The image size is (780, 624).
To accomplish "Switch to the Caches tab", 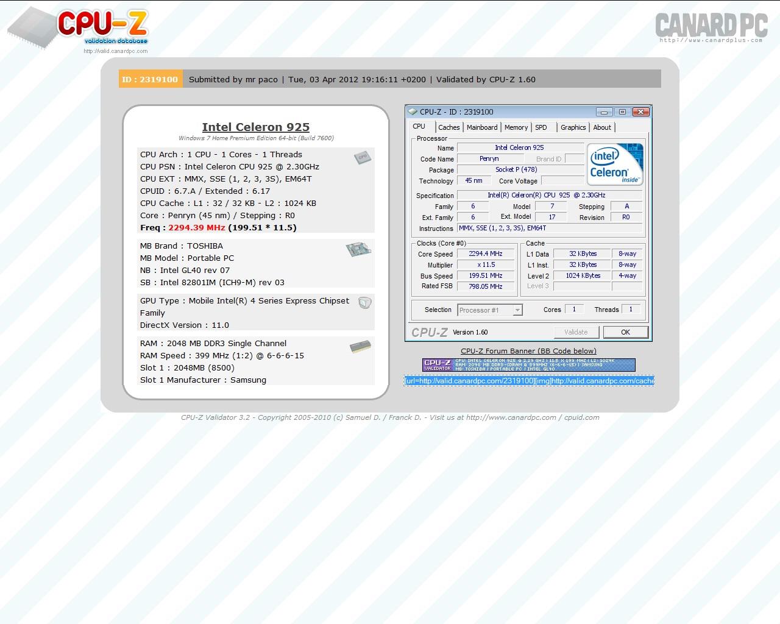I will (449, 127).
